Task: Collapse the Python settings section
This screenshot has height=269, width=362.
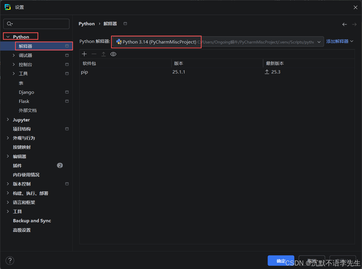Action: click(8, 37)
